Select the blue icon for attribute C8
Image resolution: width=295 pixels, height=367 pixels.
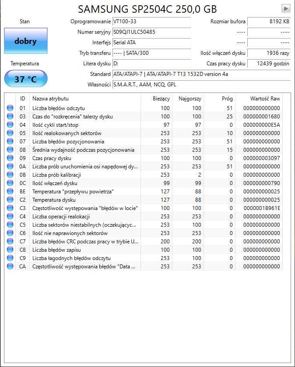tap(10, 249)
